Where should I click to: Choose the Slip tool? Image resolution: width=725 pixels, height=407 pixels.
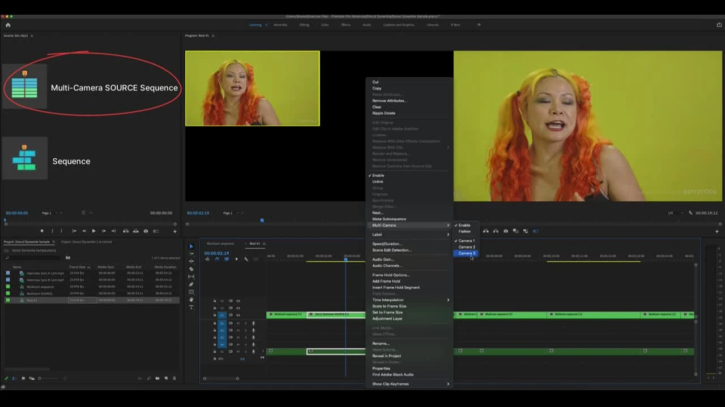[191, 277]
